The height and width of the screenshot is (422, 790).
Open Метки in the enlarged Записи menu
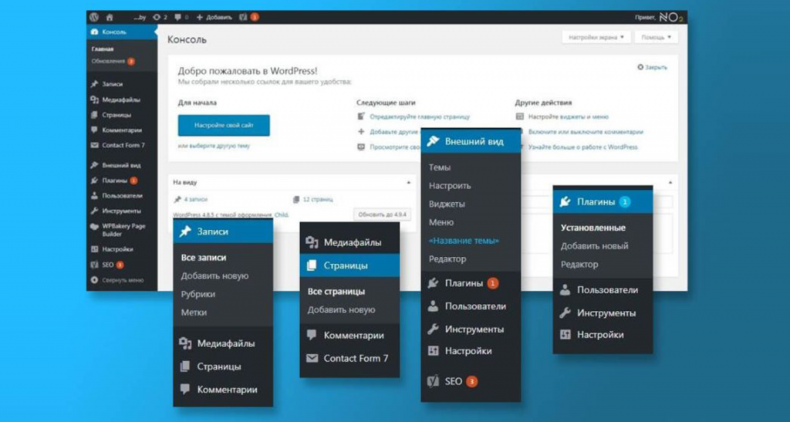click(194, 312)
